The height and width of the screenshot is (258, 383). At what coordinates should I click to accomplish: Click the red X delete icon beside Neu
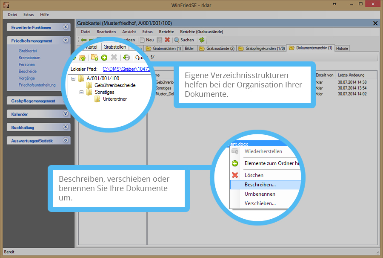tap(167, 40)
